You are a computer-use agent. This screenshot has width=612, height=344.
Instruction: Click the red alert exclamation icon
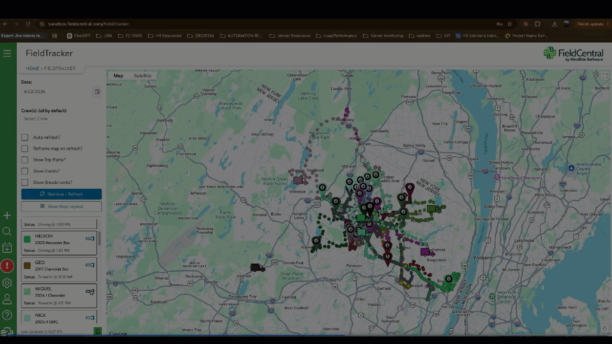tap(7, 266)
